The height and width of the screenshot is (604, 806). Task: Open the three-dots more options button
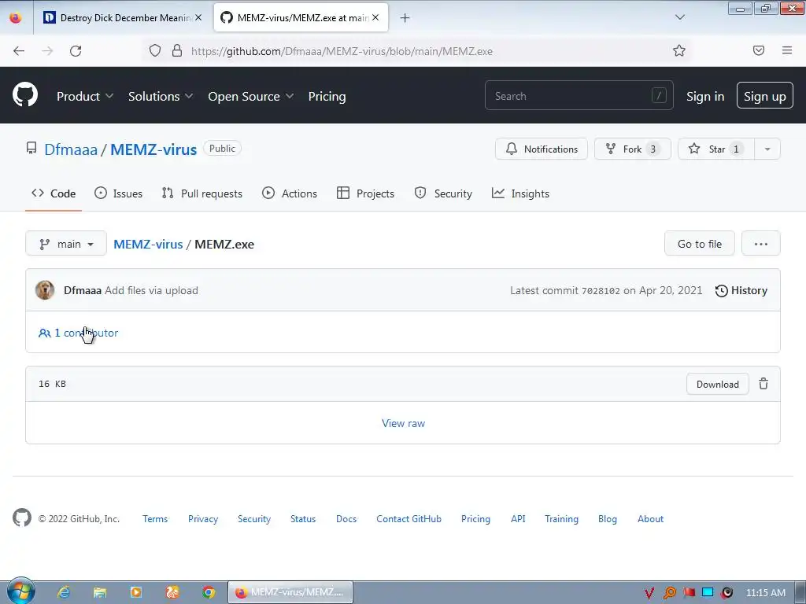pos(761,244)
